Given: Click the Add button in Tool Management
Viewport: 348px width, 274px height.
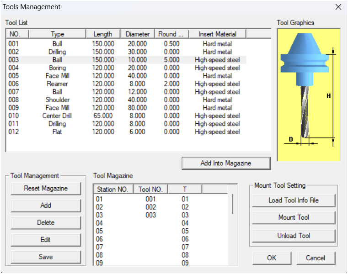Looking at the screenshot, I should tap(46, 205).
